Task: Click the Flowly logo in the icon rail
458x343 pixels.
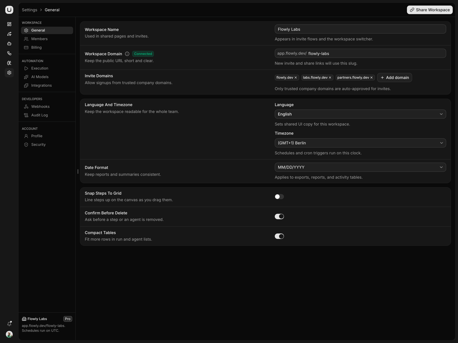Action: point(9,10)
